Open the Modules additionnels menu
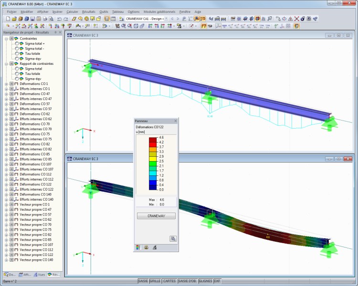Viewport: 358px width, 286px height. click(159, 11)
